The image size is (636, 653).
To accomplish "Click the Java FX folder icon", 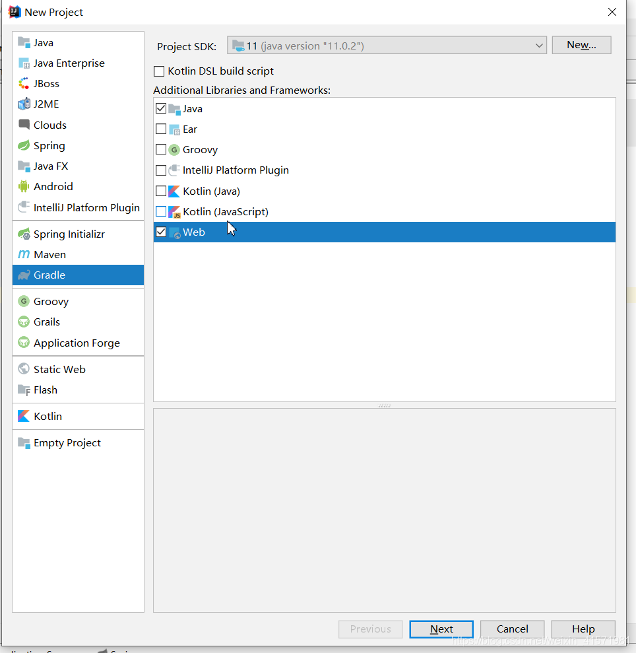I will pos(24,166).
